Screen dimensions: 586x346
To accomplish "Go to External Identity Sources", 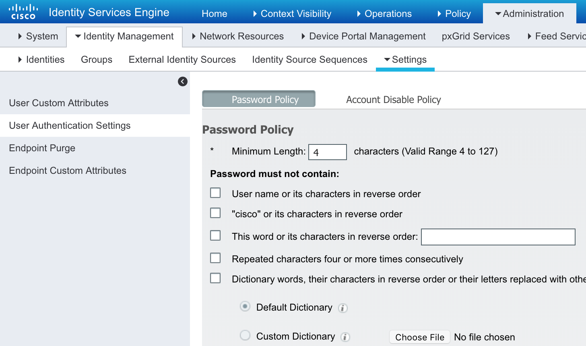I will 182,60.
